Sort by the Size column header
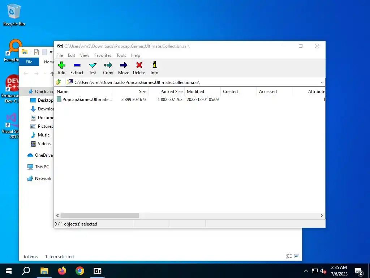 [130, 92]
